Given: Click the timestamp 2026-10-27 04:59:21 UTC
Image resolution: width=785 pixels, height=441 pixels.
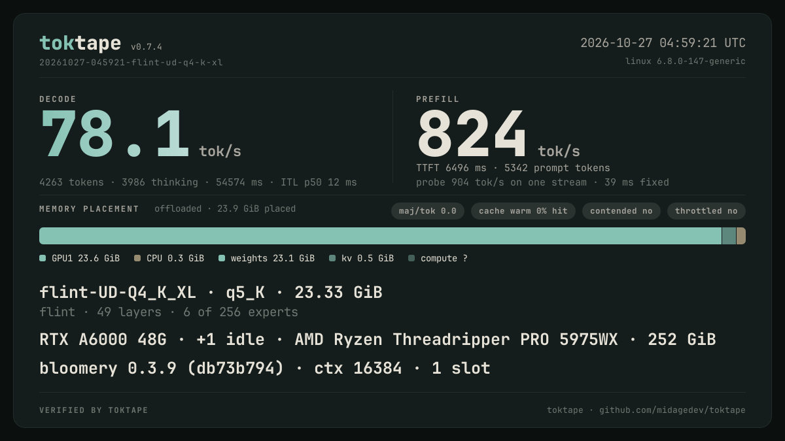Looking at the screenshot, I should (663, 43).
